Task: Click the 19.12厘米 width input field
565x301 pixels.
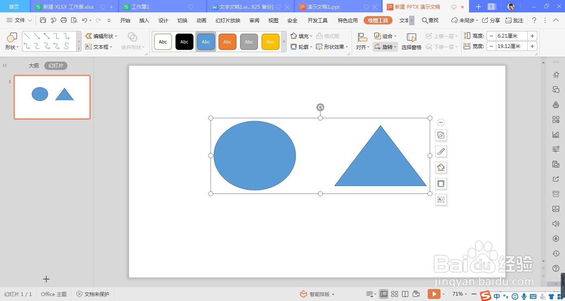Action: click(512, 46)
